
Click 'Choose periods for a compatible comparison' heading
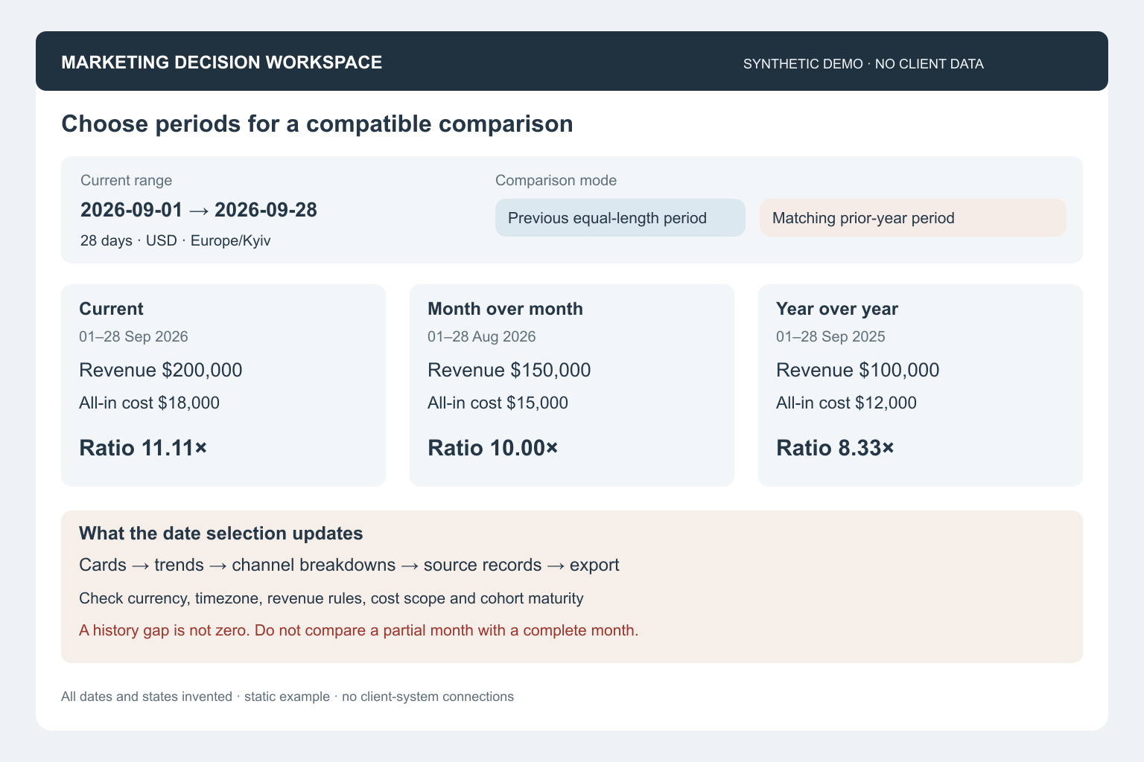(x=317, y=124)
